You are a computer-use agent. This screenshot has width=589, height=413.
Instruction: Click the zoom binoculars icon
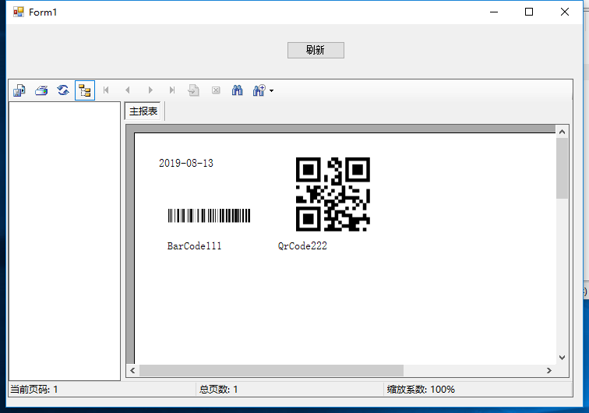[259, 90]
